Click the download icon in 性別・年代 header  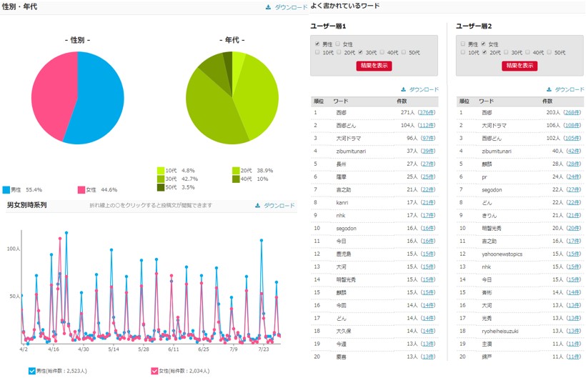point(268,7)
